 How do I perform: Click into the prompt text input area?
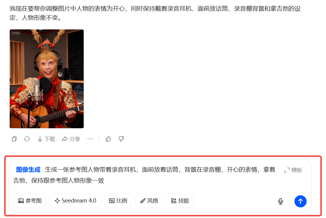146,175
